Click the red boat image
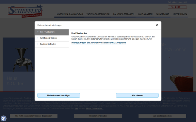This screenshot has height=122, width=196. click(181, 83)
